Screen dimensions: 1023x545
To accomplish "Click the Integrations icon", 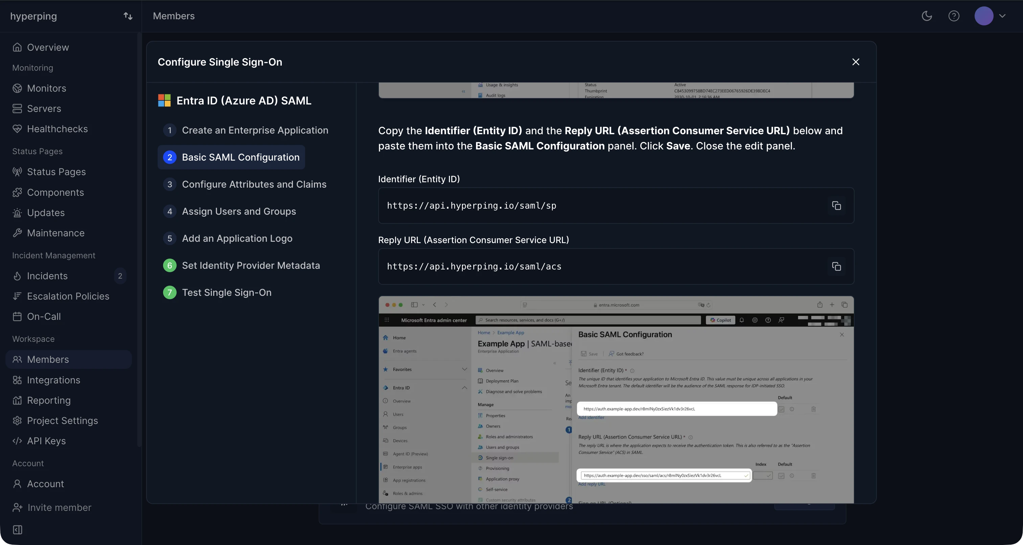I will (17, 380).
